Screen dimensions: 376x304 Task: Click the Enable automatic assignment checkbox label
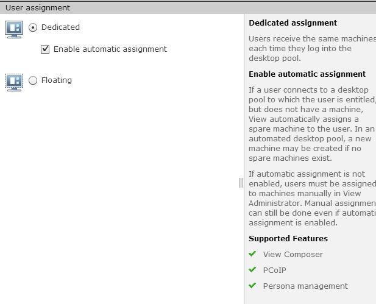(x=110, y=49)
